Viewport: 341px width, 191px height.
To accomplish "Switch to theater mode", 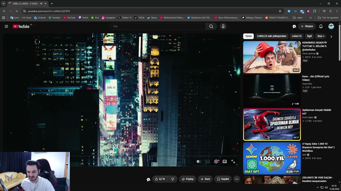I will [225, 161].
